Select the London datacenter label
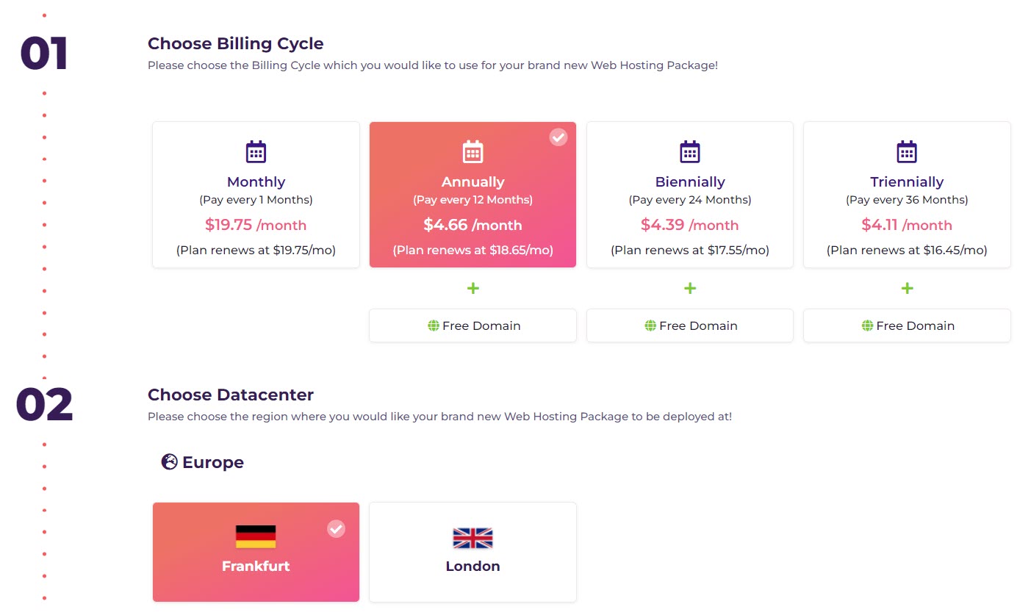Screen dimensions: 1031x615 coord(473,567)
